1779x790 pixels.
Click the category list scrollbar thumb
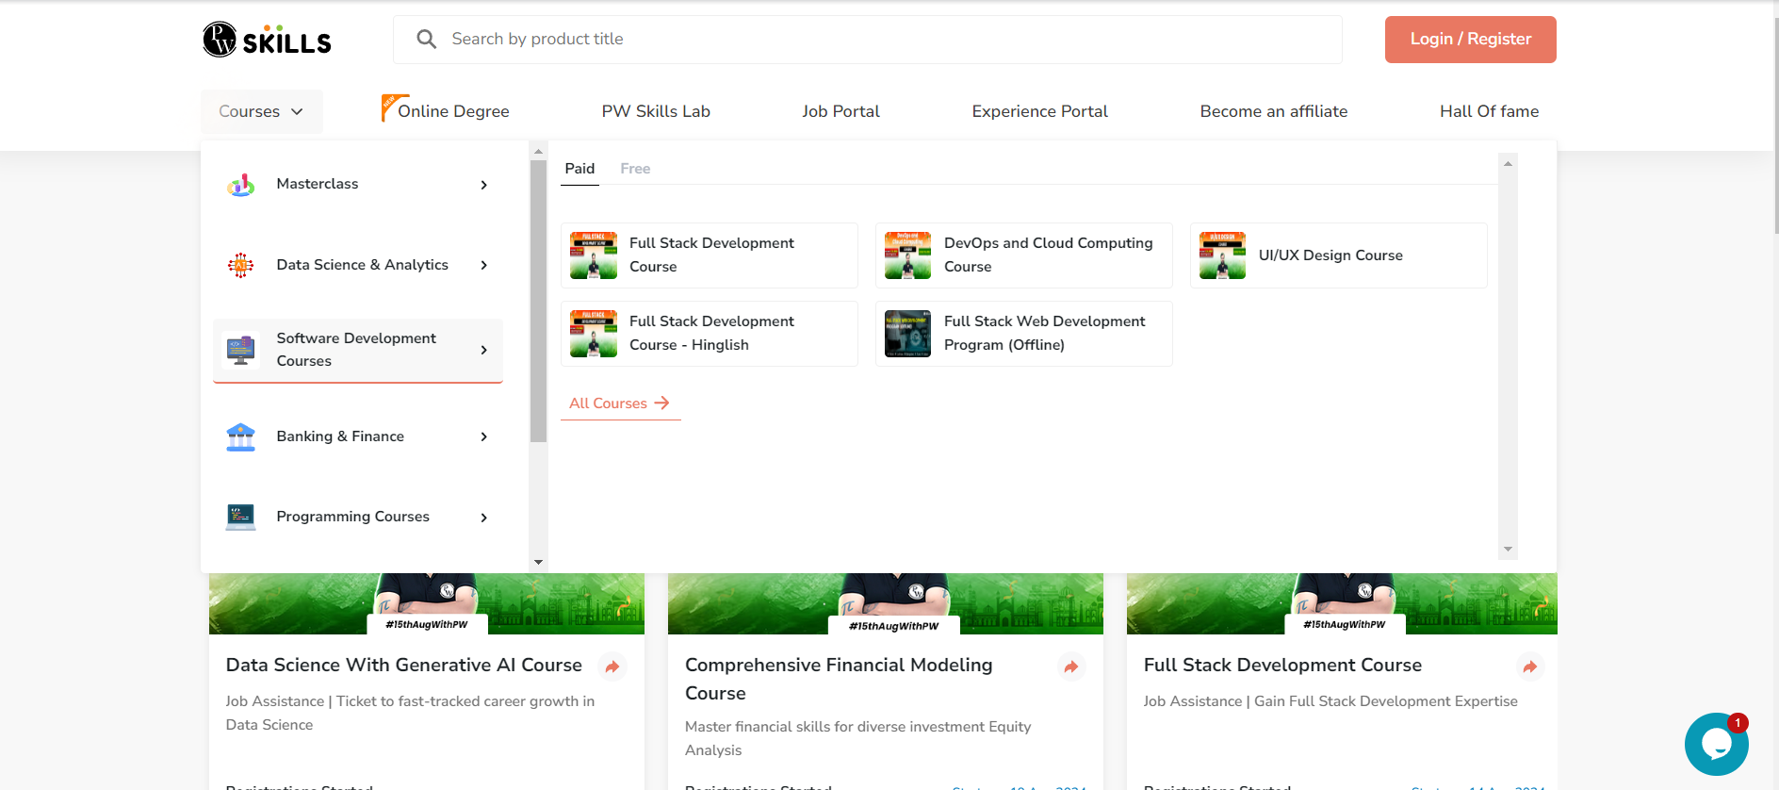pyautogui.click(x=538, y=302)
